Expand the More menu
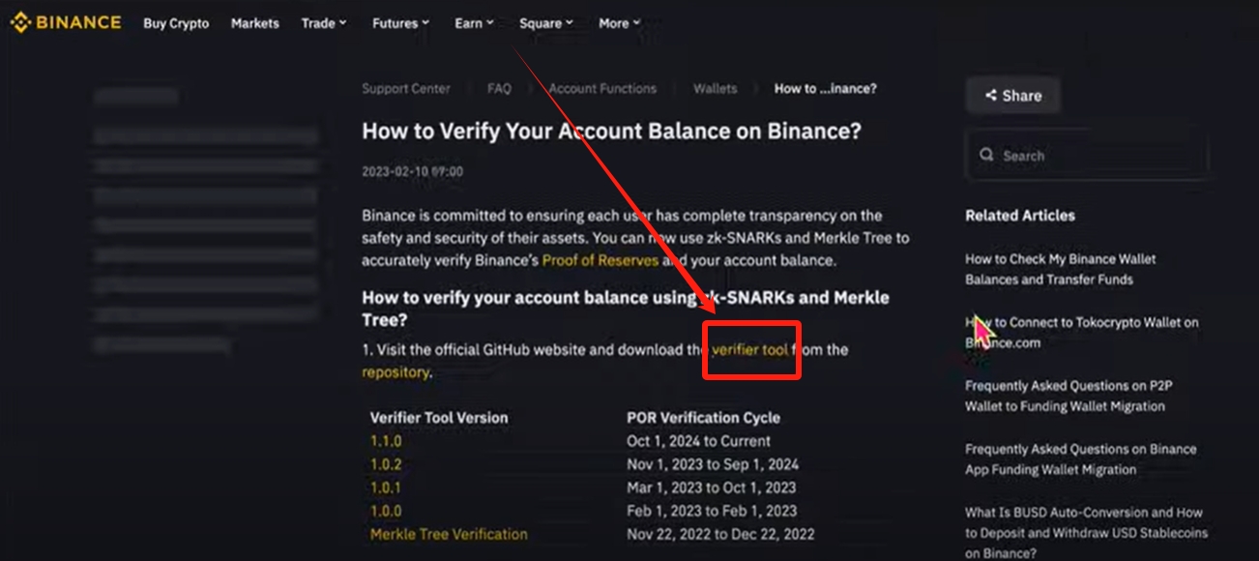 tap(619, 23)
